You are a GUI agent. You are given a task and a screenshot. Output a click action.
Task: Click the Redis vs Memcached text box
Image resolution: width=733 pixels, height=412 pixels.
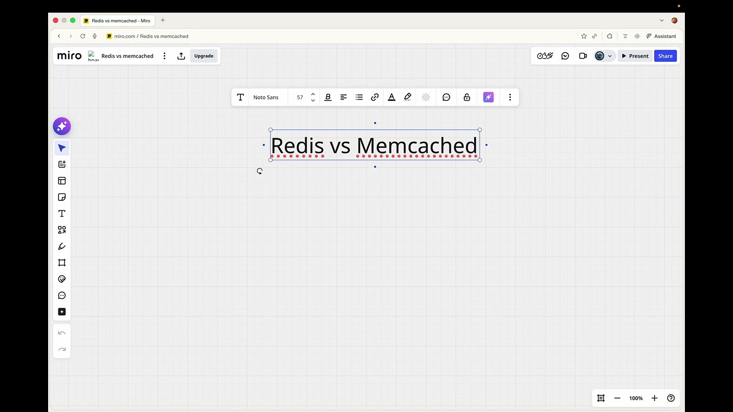[375, 145]
